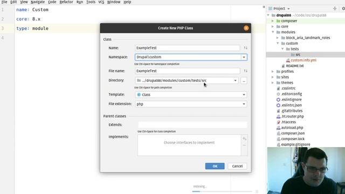Collapse the drupal88 root folder

point(268,15)
